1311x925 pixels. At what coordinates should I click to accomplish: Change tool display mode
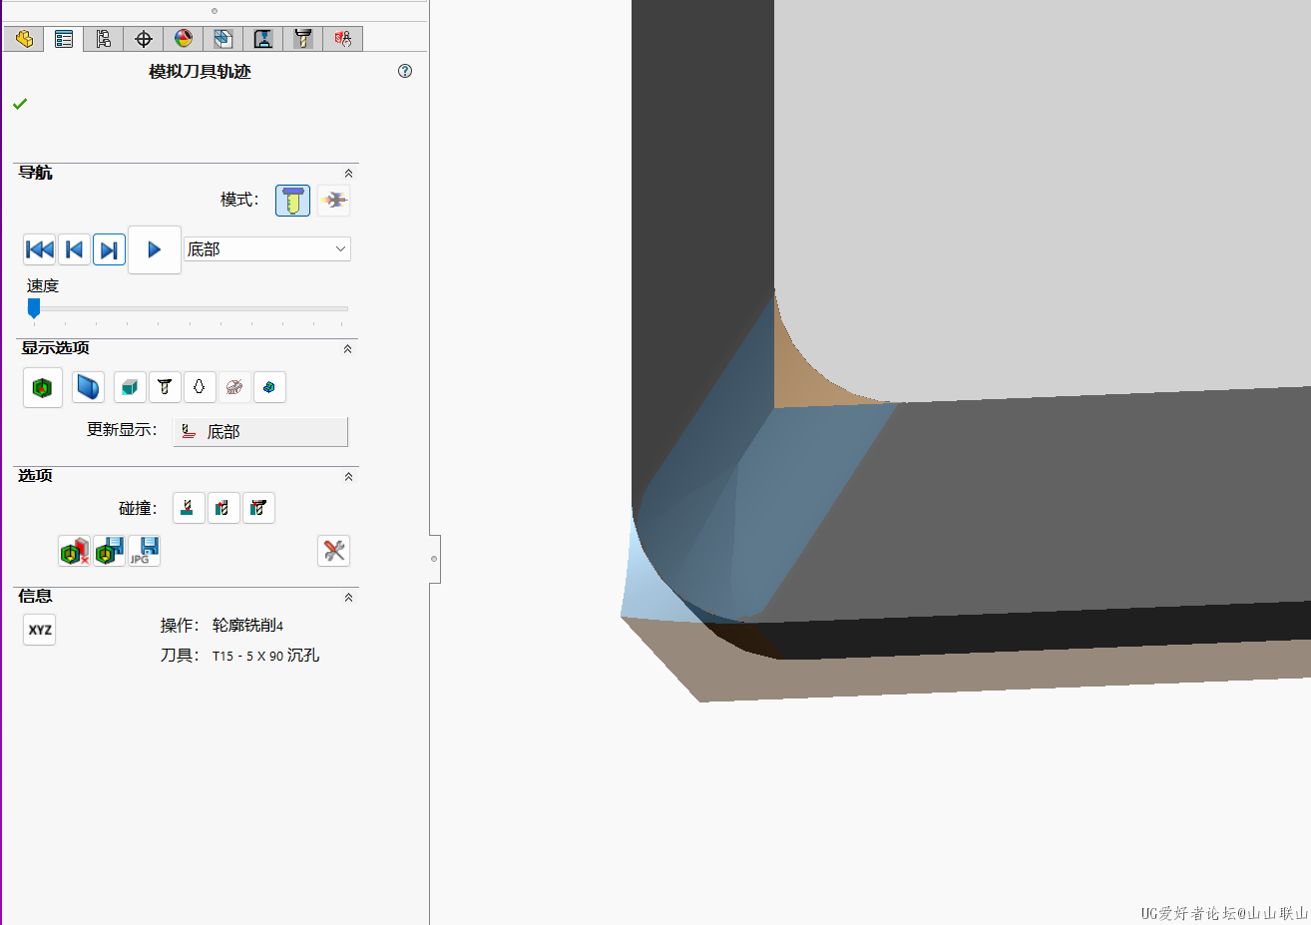165,387
